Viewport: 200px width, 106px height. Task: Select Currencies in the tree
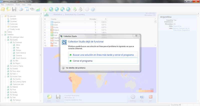pos(14,24)
